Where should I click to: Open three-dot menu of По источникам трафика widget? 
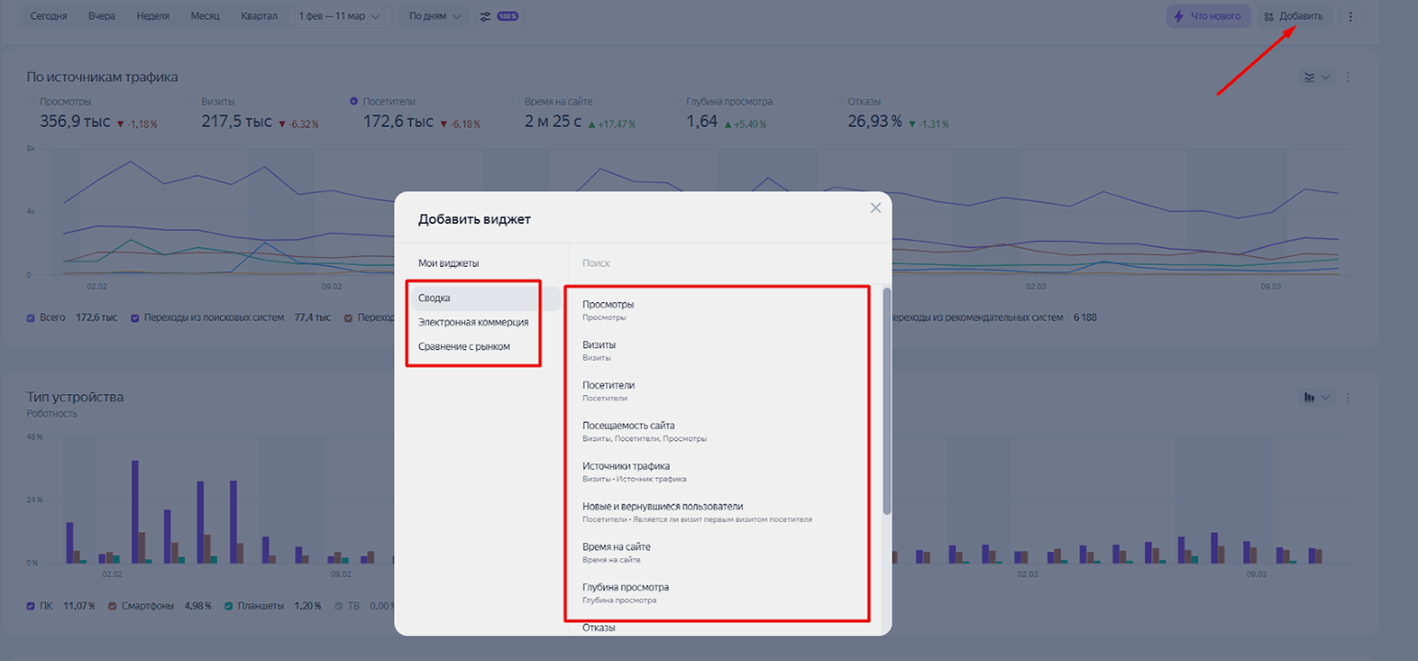(1348, 77)
